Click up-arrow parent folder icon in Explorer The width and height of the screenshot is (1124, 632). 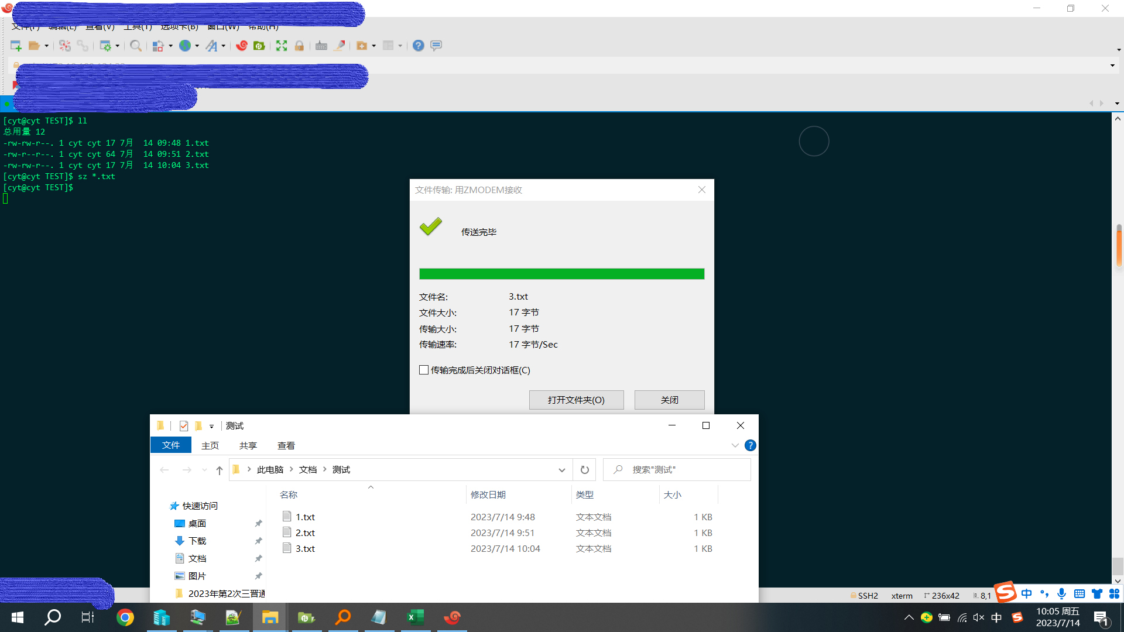click(219, 470)
